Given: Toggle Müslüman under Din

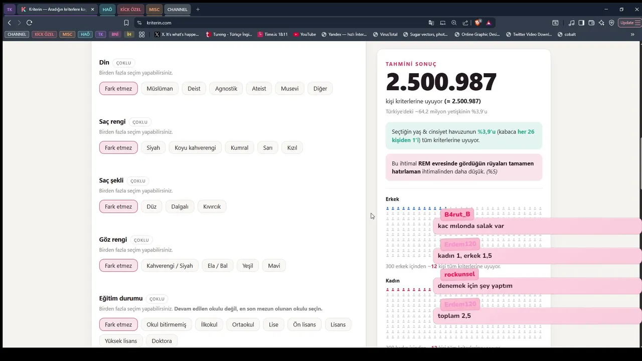Looking at the screenshot, I should click(x=159, y=89).
